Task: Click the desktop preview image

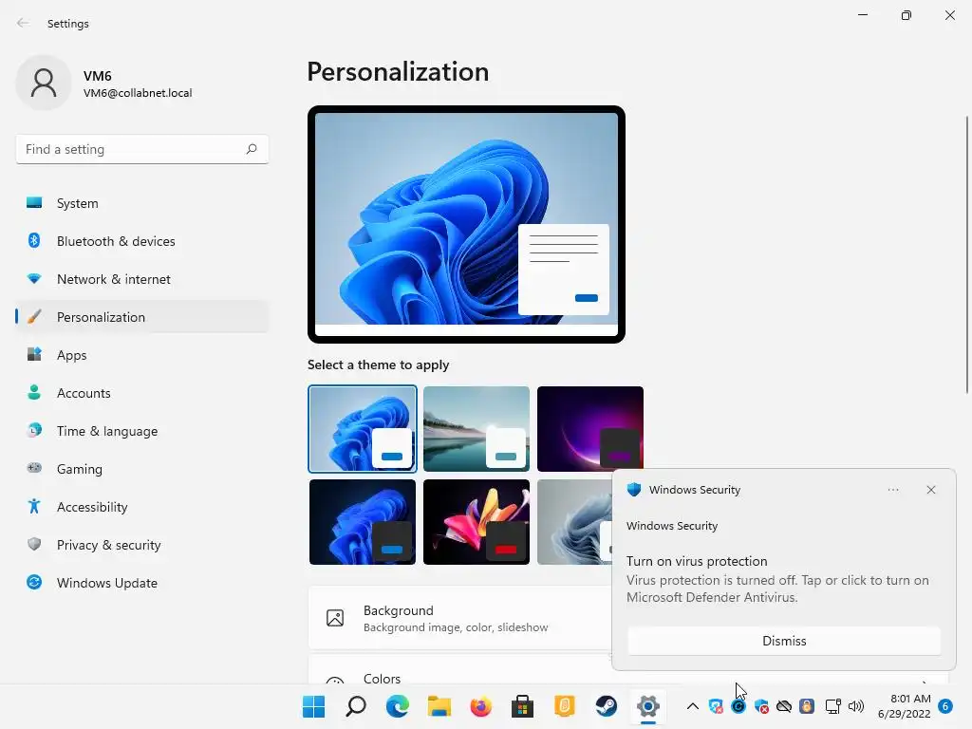Action: pyautogui.click(x=466, y=224)
